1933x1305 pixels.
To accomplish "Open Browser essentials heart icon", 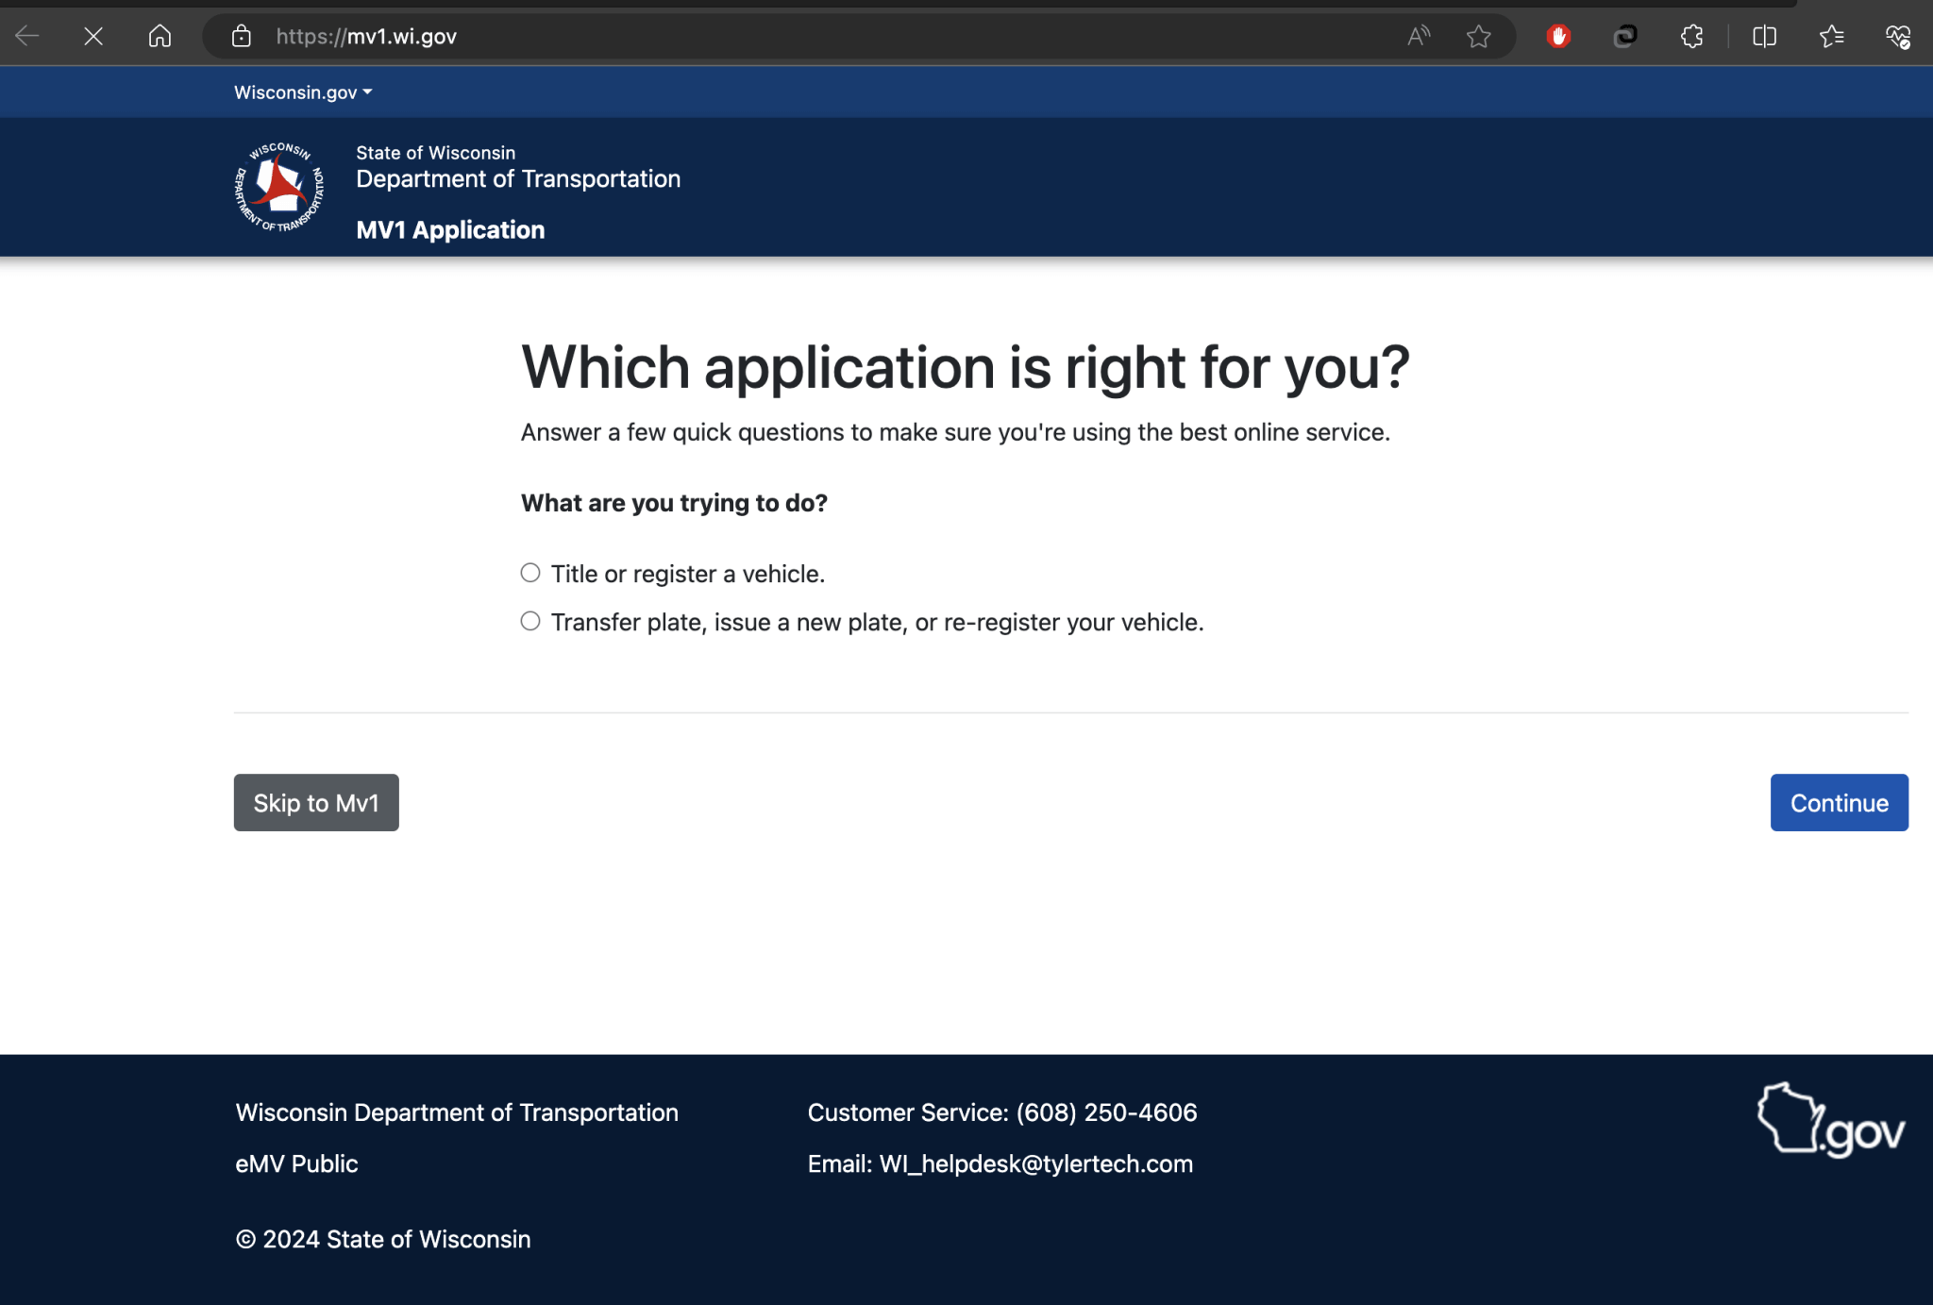I will click(1898, 37).
